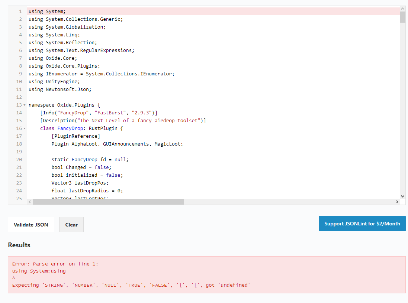Click the 'Expecting STRING, NUMBER...' error text
Viewport: 408px width, 303px height.
[x=131, y=285]
